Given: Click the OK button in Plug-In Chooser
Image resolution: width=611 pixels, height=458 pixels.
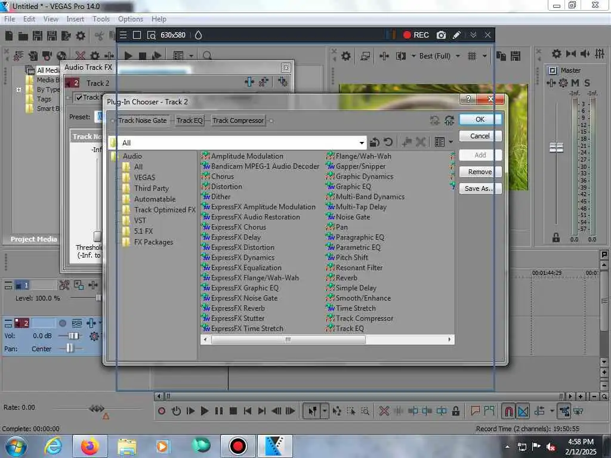Looking at the screenshot, I should coord(480,119).
